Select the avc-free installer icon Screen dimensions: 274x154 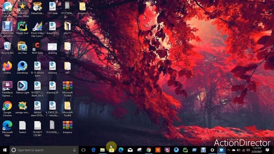(22, 48)
